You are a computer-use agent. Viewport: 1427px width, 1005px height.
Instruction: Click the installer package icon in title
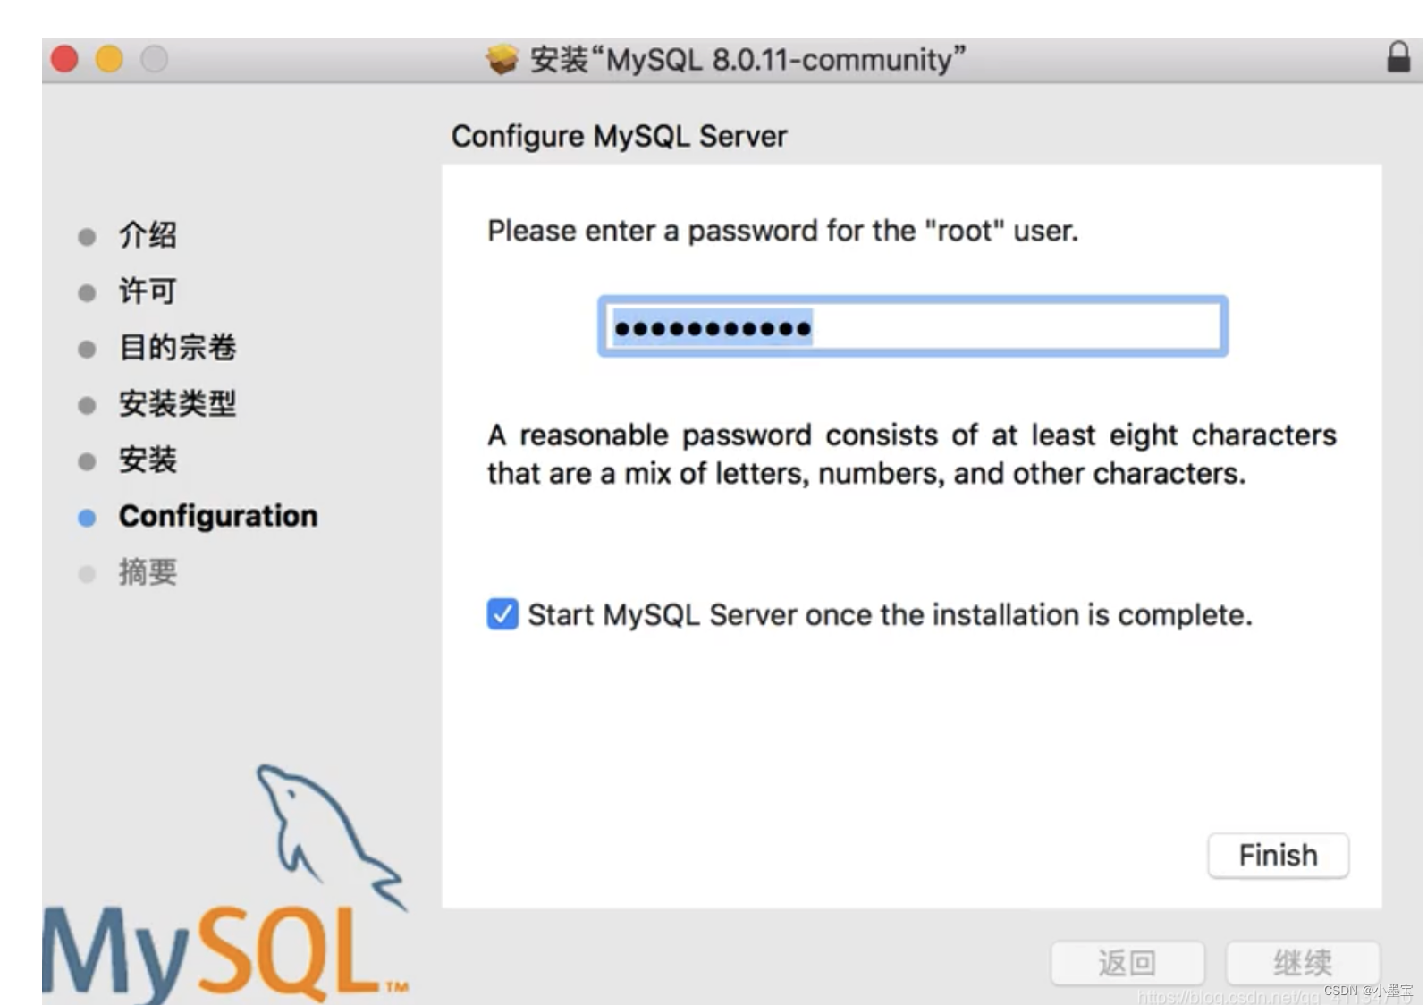(502, 60)
